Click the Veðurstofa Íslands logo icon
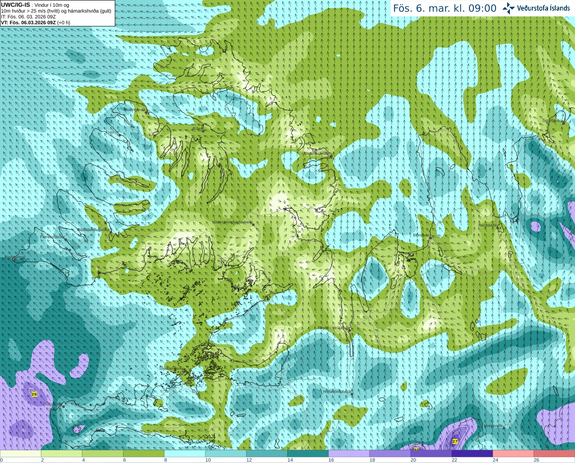575x463 pixels. [x=509, y=8]
